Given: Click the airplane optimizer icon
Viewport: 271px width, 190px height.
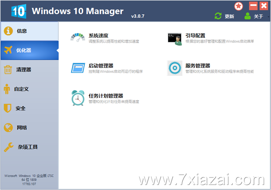Looking at the screenshot, I should 8,50.
